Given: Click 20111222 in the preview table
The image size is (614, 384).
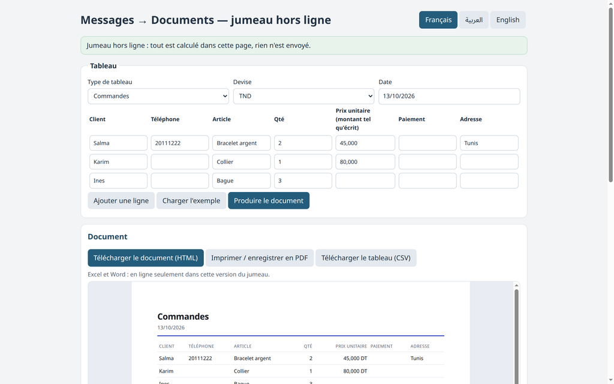Looking at the screenshot, I should point(200,358).
